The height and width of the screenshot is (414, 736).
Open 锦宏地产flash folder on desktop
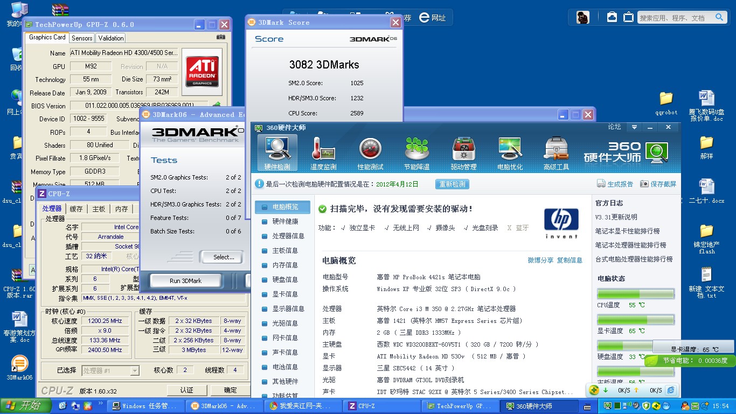pyautogui.click(x=706, y=238)
